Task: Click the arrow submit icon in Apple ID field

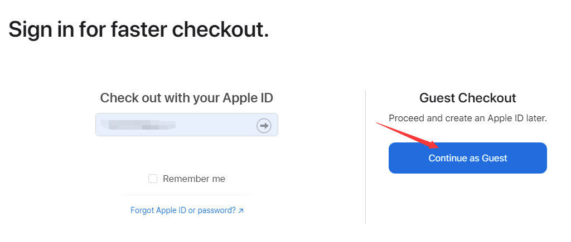Action: tap(264, 125)
